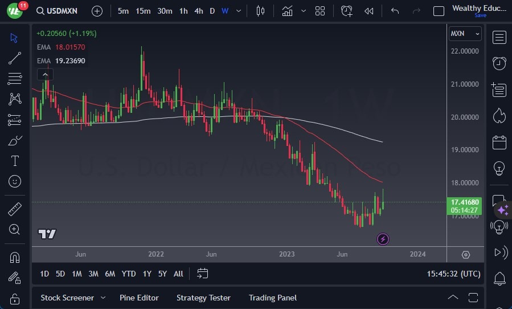
Task: Select the brush drawing tool
Action: click(x=15, y=141)
